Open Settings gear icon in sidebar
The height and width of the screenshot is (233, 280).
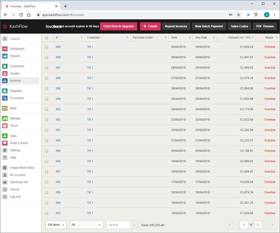(x=5, y=150)
